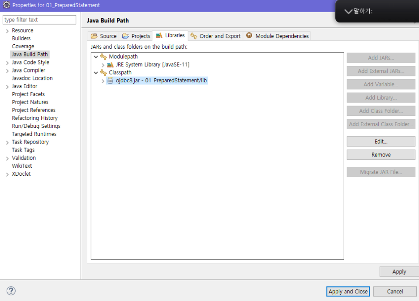Image resolution: width=419 pixels, height=301 pixels.
Task: Click the help question mark icon
Action: pos(11,291)
